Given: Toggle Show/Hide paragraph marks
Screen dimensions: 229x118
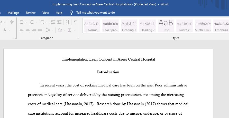Looking at the screenshot, I should (75, 22).
